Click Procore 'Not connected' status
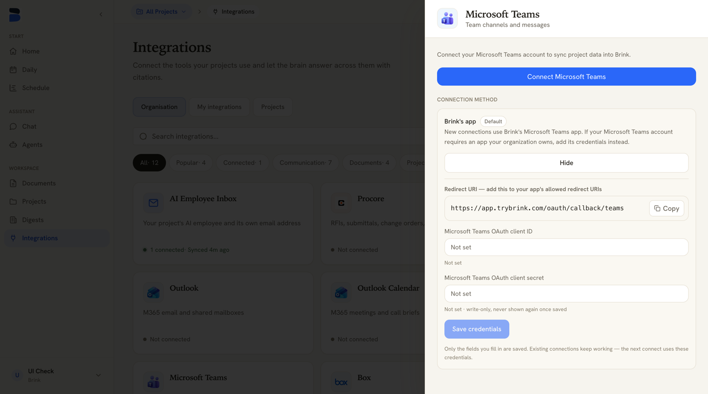The image size is (708, 394). (x=358, y=250)
